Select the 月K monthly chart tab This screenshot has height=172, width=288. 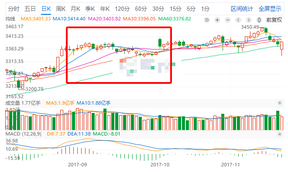pos(75,9)
